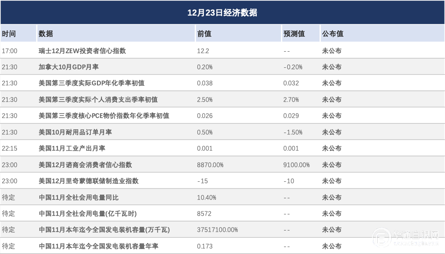Viewport: 445px width, 254px height.
Task: Select the 数据 column header
Action: (x=46, y=34)
